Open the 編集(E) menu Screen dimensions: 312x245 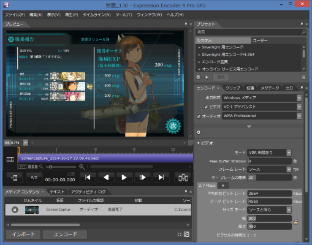[x=36, y=15]
